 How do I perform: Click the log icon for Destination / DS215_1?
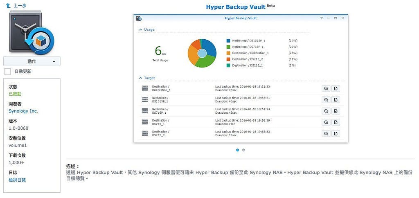coord(336,122)
